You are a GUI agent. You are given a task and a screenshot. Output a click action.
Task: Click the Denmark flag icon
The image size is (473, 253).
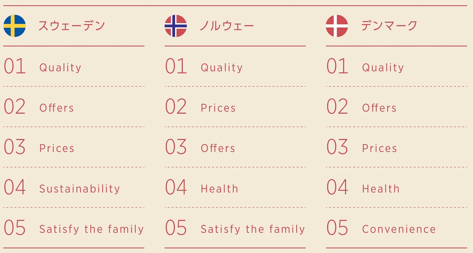(x=337, y=26)
